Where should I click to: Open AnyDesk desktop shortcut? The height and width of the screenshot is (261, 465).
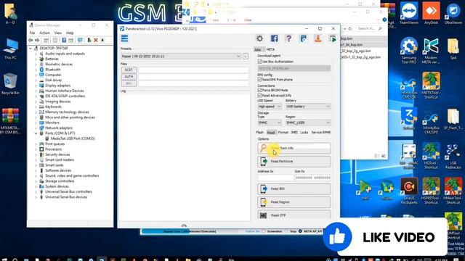coord(431,13)
